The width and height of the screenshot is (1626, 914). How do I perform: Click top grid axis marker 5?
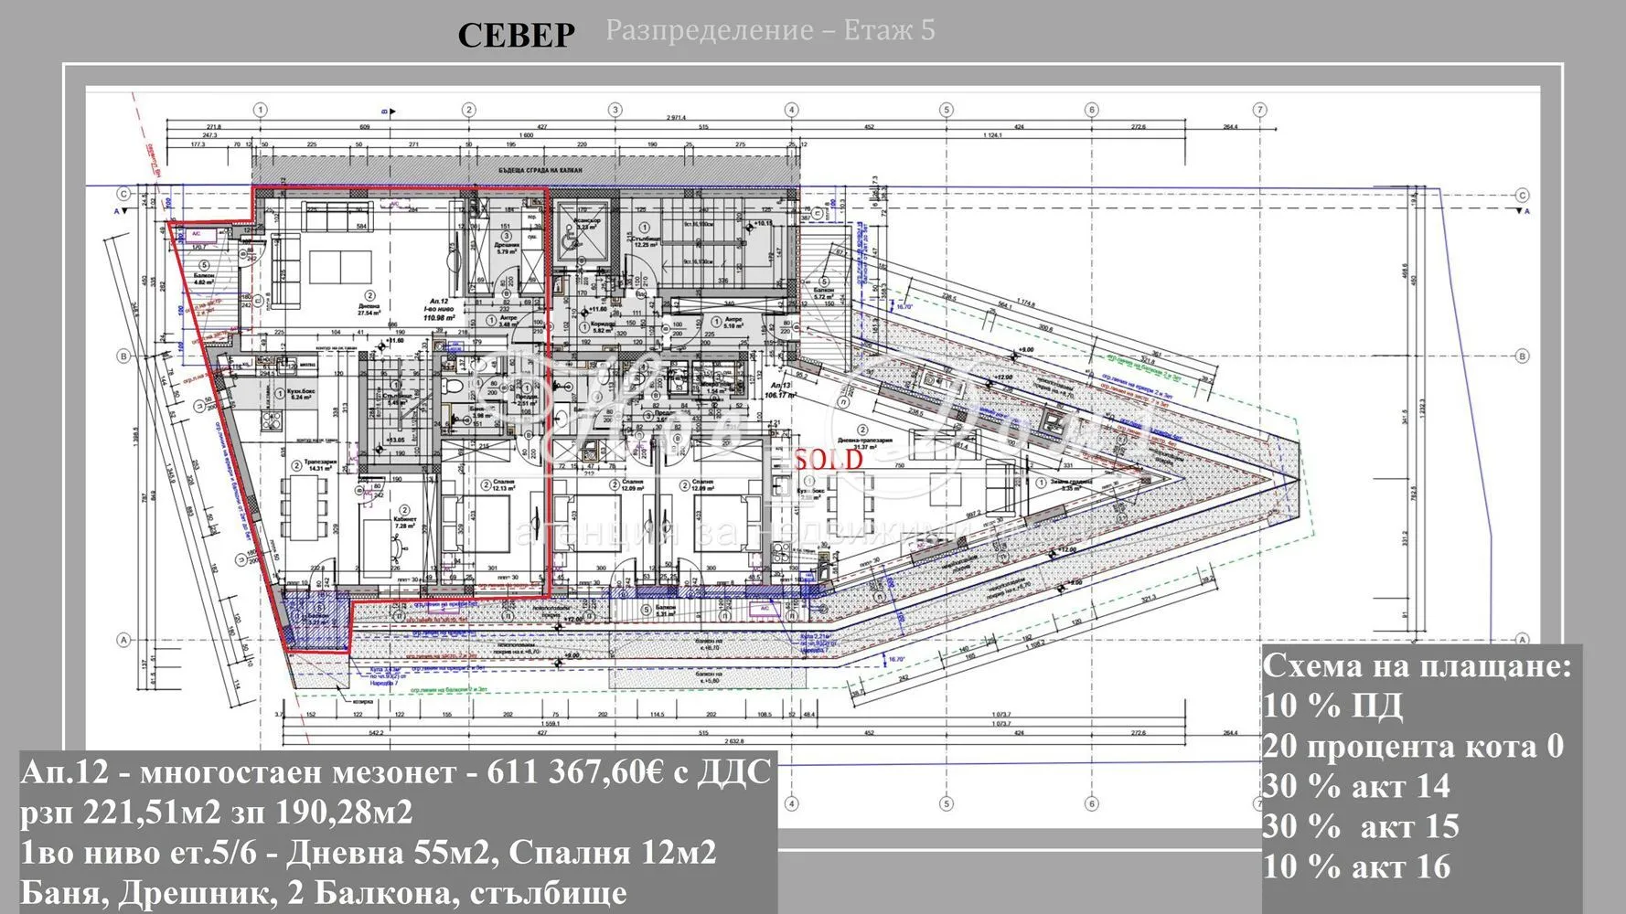pos(947,110)
